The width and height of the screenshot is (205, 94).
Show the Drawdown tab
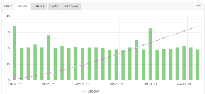pyautogui.click(x=71, y=6)
